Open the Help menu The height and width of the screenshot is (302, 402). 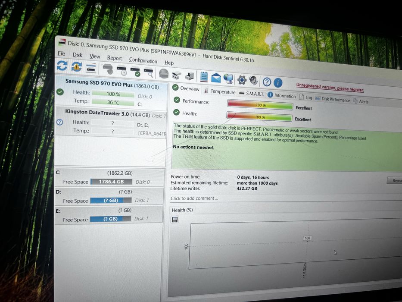coord(169,63)
